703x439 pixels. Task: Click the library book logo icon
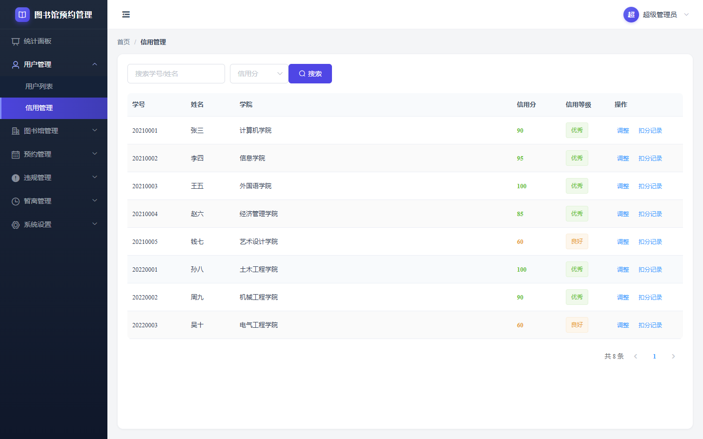(22, 15)
